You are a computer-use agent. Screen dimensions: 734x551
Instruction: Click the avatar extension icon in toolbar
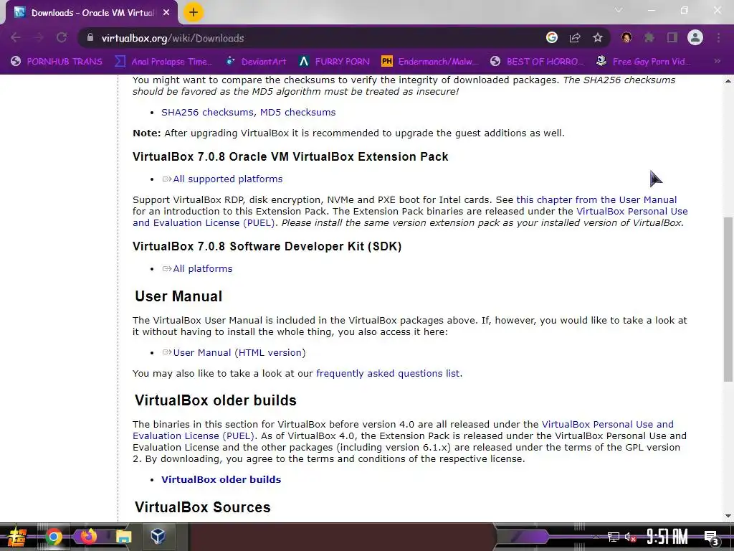pyautogui.click(x=626, y=37)
